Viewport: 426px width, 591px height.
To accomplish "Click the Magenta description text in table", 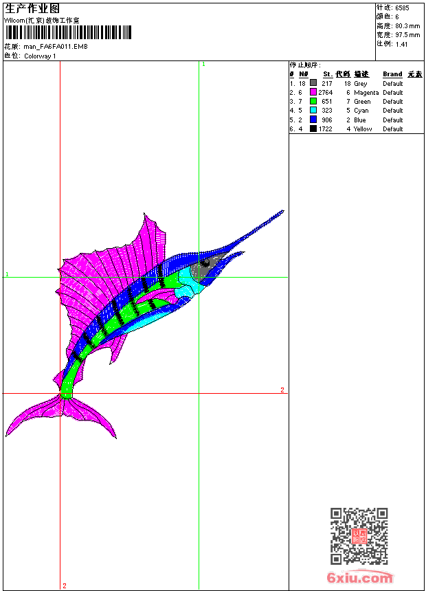I will point(366,92).
